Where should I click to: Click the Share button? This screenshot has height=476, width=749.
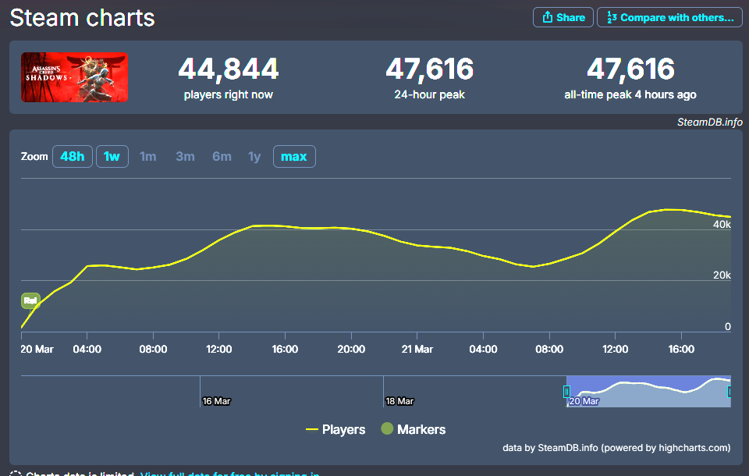(x=563, y=17)
